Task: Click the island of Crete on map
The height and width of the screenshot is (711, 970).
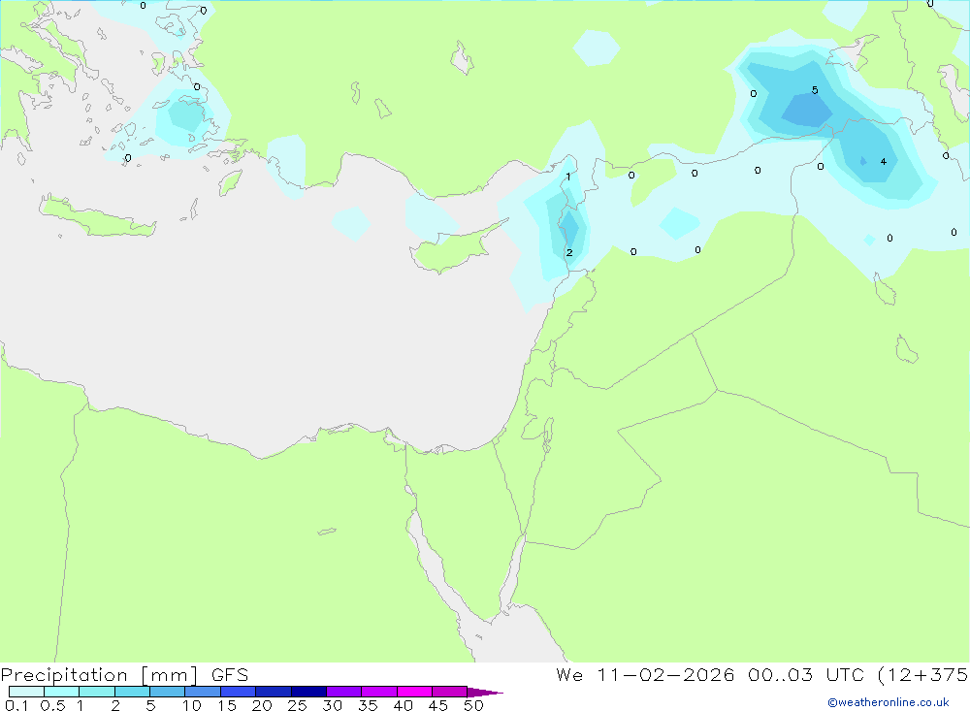Action: click(x=96, y=218)
